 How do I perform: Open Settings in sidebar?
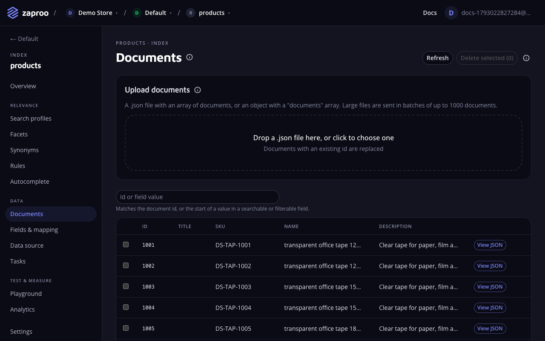pyautogui.click(x=51, y=332)
